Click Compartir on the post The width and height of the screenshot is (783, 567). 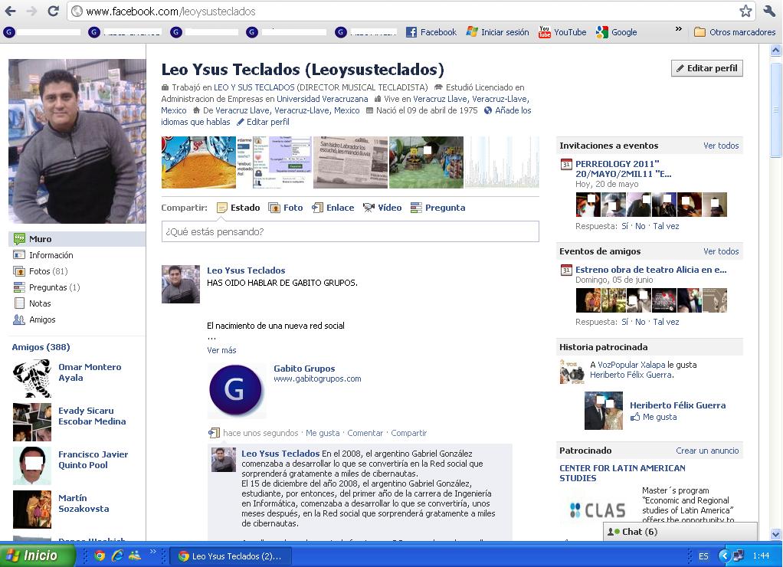click(x=408, y=433)
